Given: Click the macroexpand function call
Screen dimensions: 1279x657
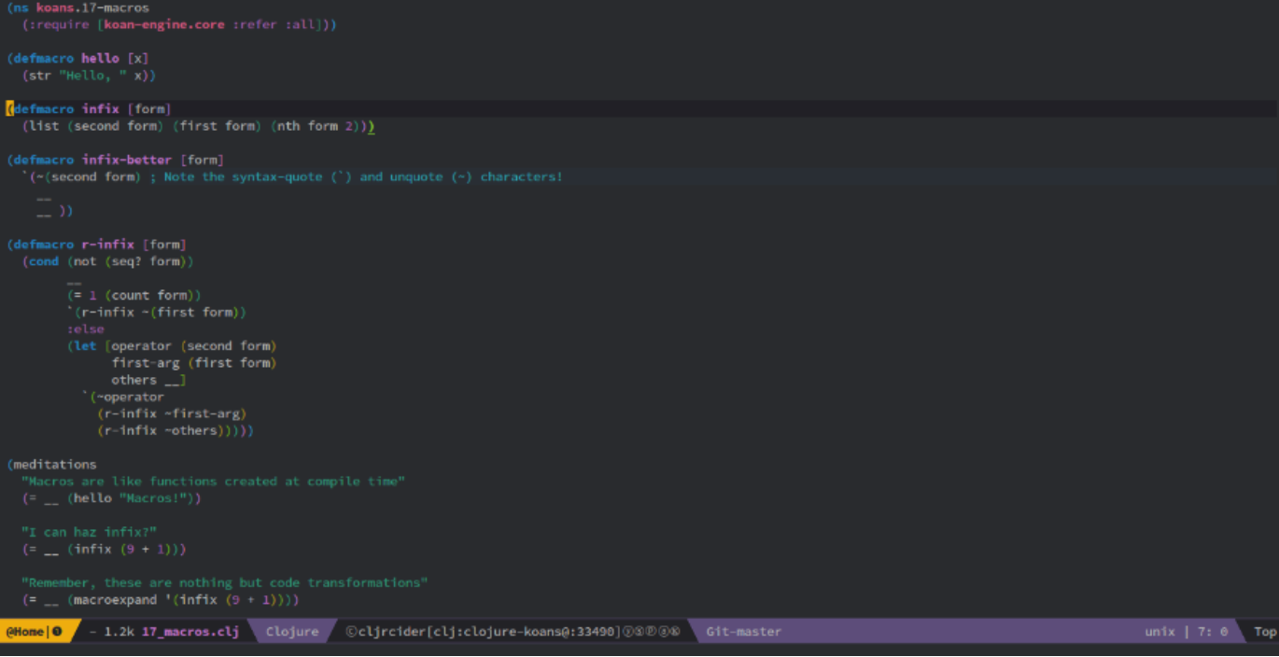Looking at the screenshot, I should pos(115,599).
